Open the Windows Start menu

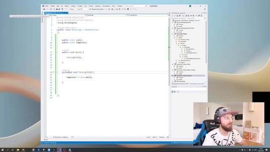[3, 150]
